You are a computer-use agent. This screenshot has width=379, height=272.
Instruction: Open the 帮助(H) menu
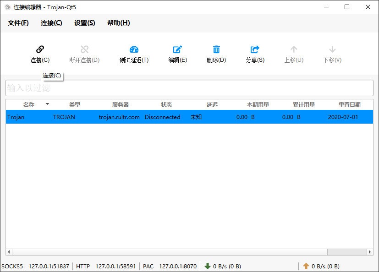(118, 23)
